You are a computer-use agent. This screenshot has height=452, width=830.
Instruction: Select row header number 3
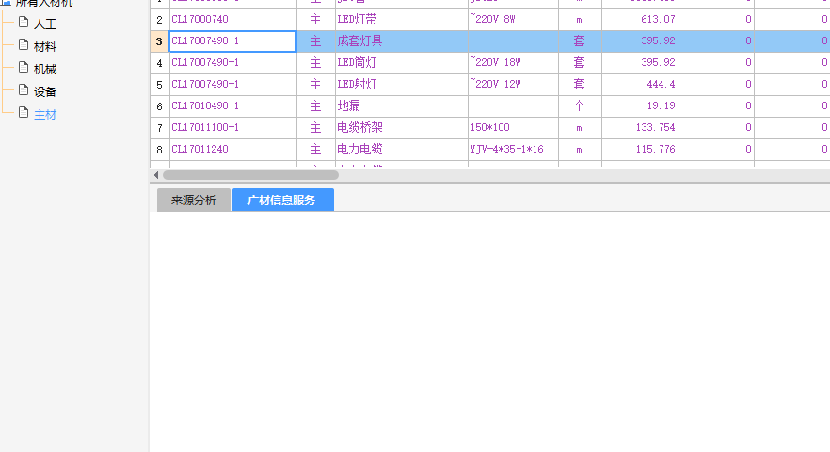[159, 41]
